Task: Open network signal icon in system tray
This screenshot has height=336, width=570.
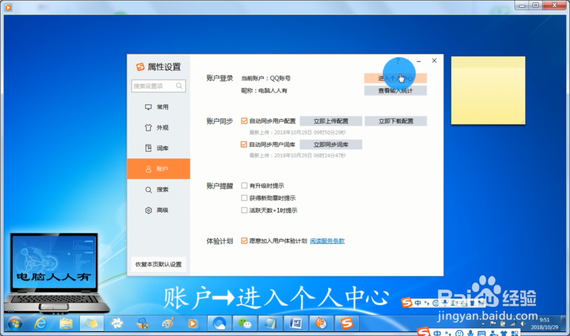Action: pos(512,323)
